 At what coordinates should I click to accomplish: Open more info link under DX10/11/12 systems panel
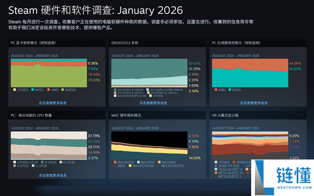153,103
